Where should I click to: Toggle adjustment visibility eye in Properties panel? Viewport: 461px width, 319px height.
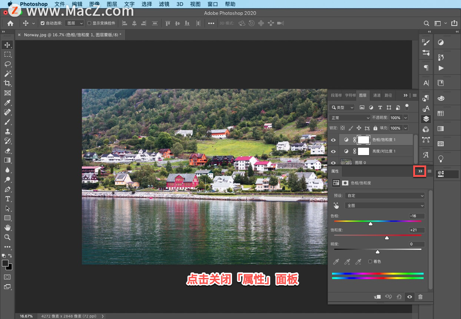pos(409,297)
